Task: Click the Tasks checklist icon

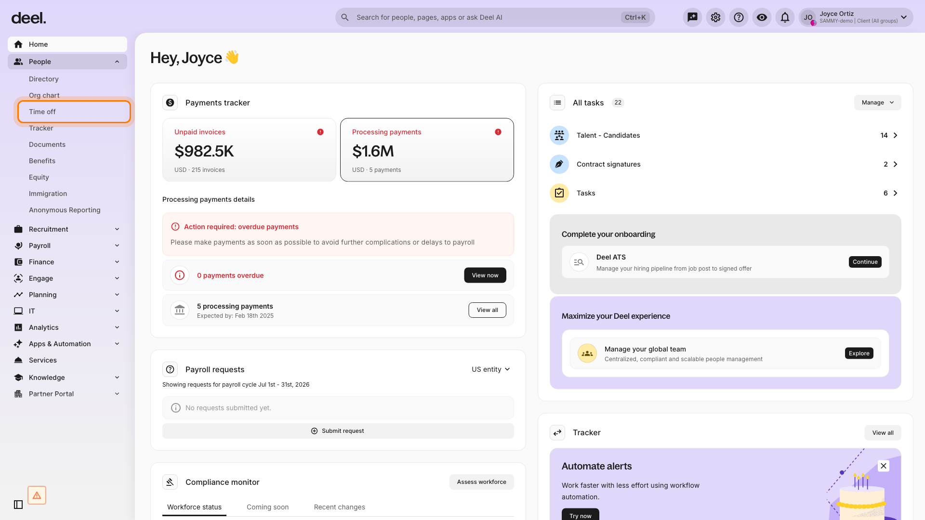Action: coord(559,193)
